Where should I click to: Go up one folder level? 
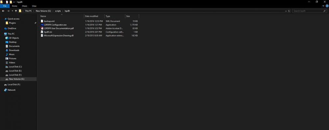[16, 11]
